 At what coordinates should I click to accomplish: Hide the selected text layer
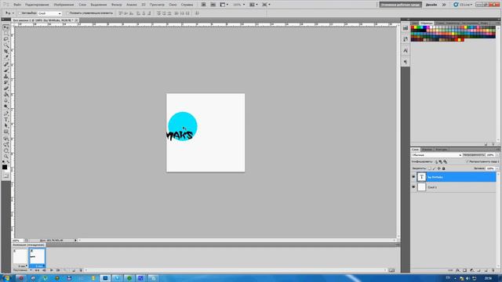[413, 177]
